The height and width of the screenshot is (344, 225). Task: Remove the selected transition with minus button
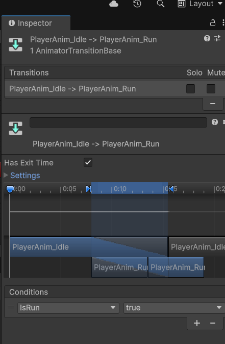[212, 104]
